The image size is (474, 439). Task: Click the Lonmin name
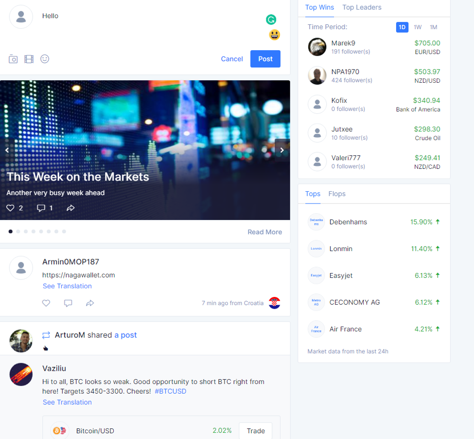[x=341, y=249]
